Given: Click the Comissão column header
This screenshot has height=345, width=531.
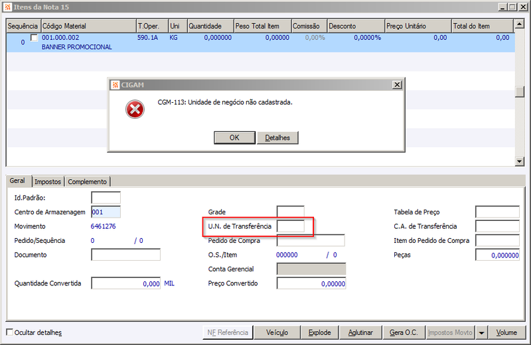Looking at the screenshot, I should click(309, 26).
